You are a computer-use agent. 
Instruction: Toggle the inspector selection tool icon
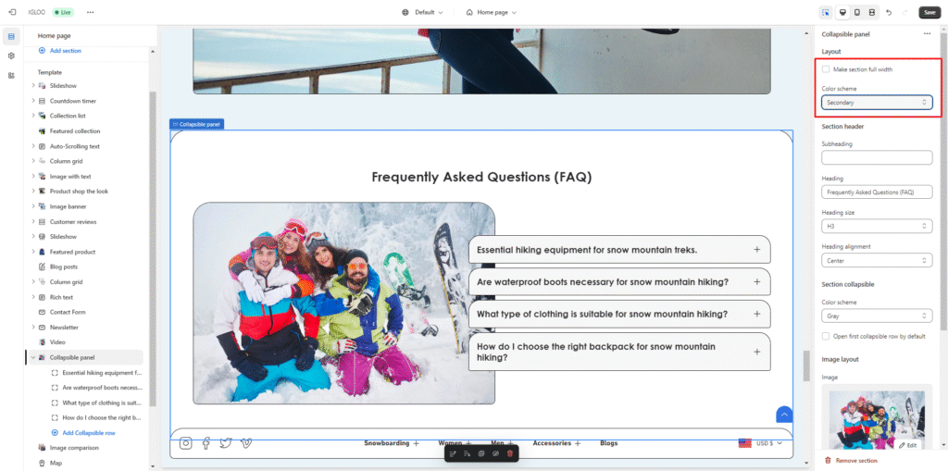[825, 12]
